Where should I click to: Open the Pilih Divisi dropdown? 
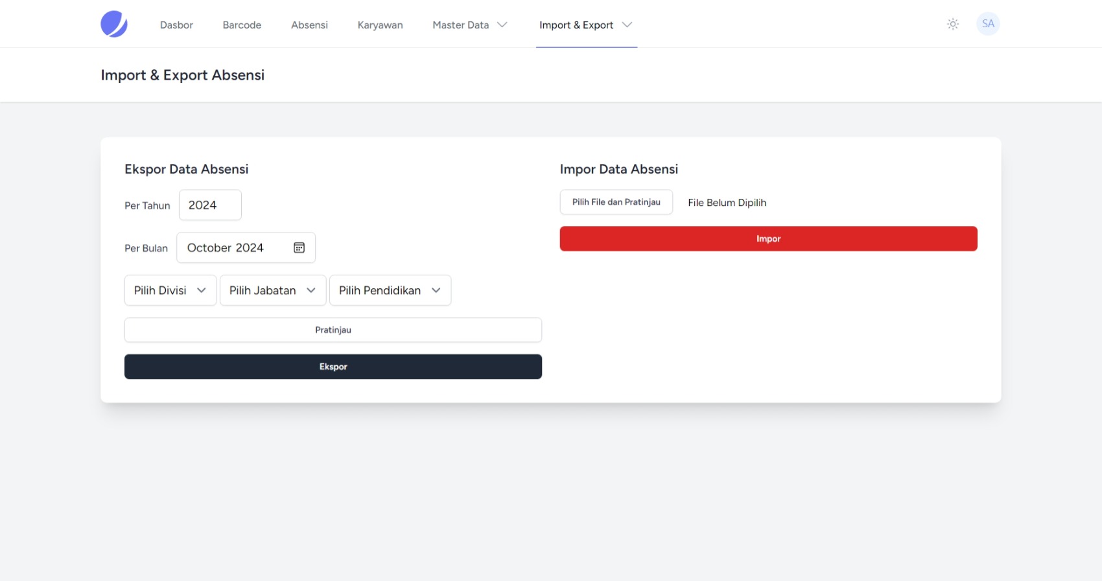tap(170, 290)
